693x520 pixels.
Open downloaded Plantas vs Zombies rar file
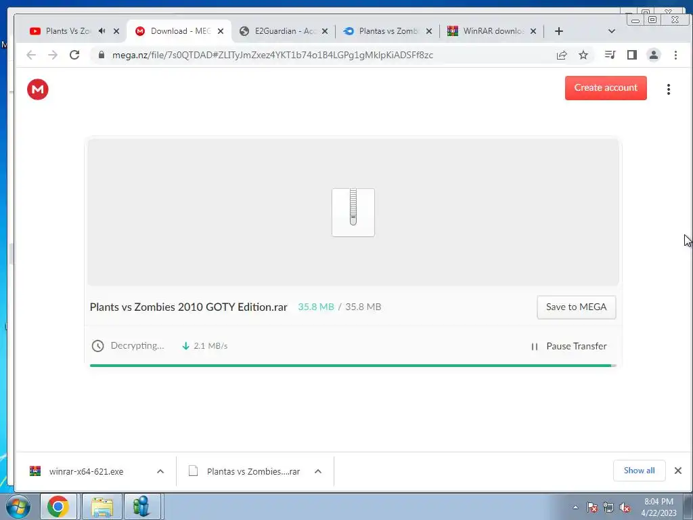coord(253,471)
